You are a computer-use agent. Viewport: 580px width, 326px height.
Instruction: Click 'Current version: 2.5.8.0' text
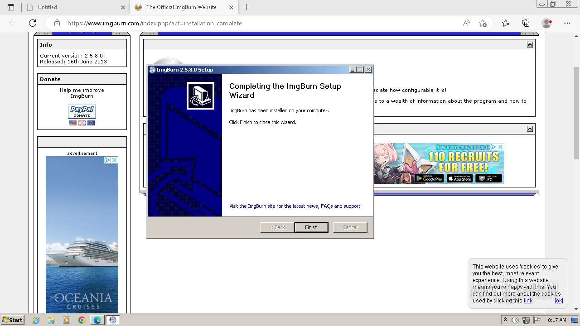(71, 56)
